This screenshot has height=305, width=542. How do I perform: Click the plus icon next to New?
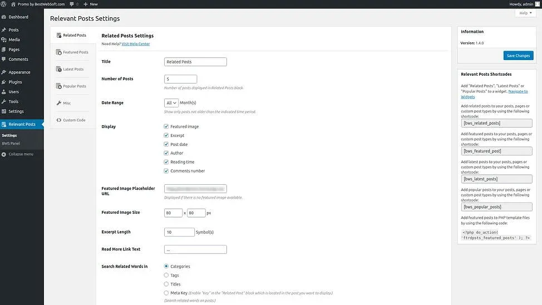[85, 4]
